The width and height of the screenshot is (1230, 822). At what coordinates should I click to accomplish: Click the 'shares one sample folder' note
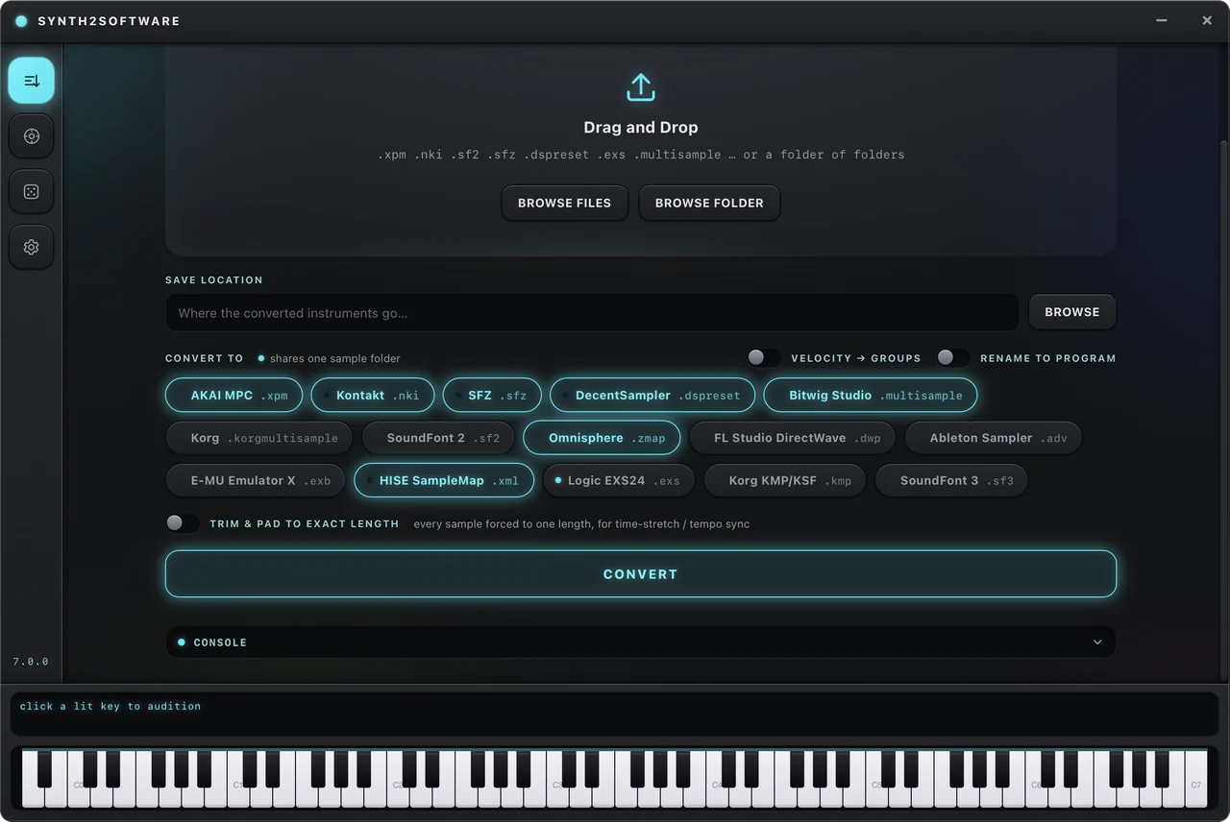point(335,359)
